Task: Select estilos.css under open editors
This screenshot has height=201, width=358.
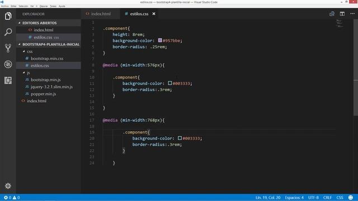Action: (49, 37)
